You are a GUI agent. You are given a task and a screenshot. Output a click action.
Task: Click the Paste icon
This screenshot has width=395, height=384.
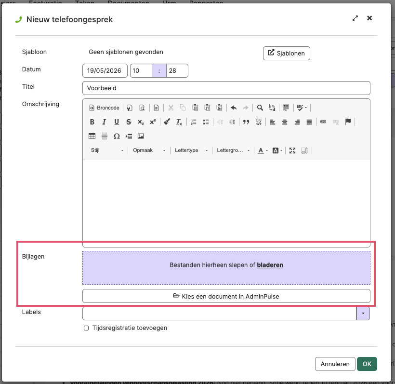195,108
